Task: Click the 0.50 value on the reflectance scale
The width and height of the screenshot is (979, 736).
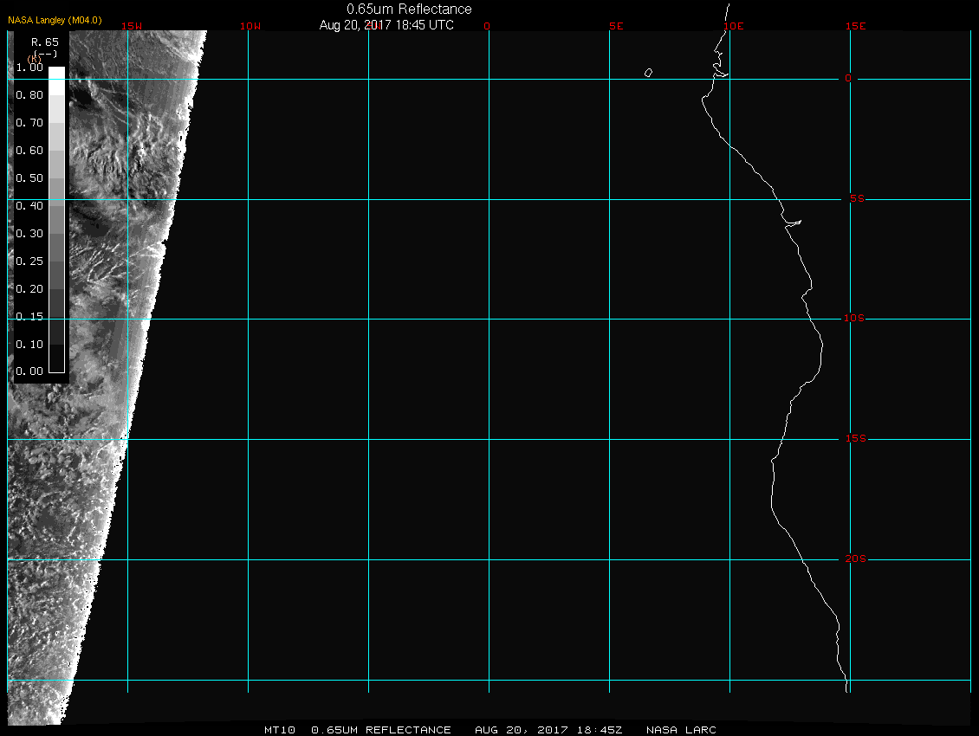Action: point(29,178)
